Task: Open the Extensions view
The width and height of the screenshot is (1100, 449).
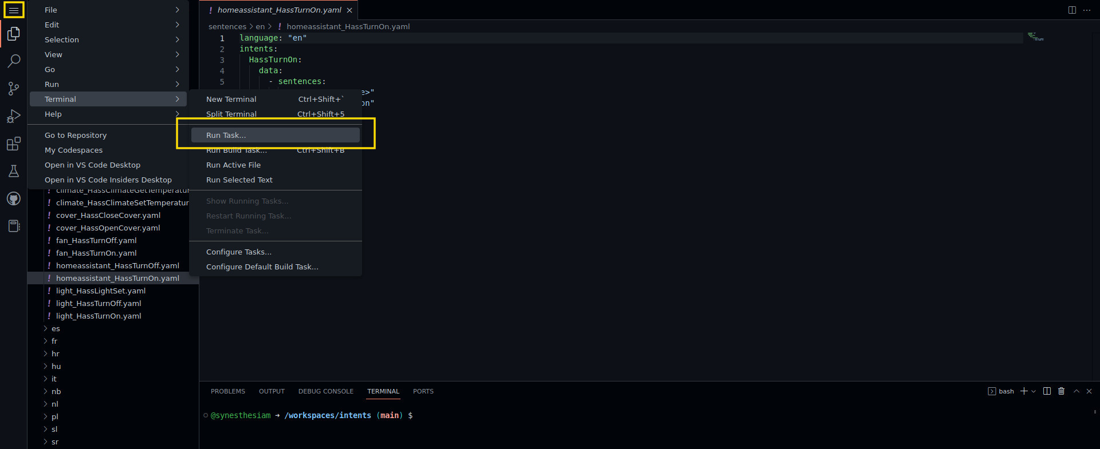Action: (x=14, y=144)
